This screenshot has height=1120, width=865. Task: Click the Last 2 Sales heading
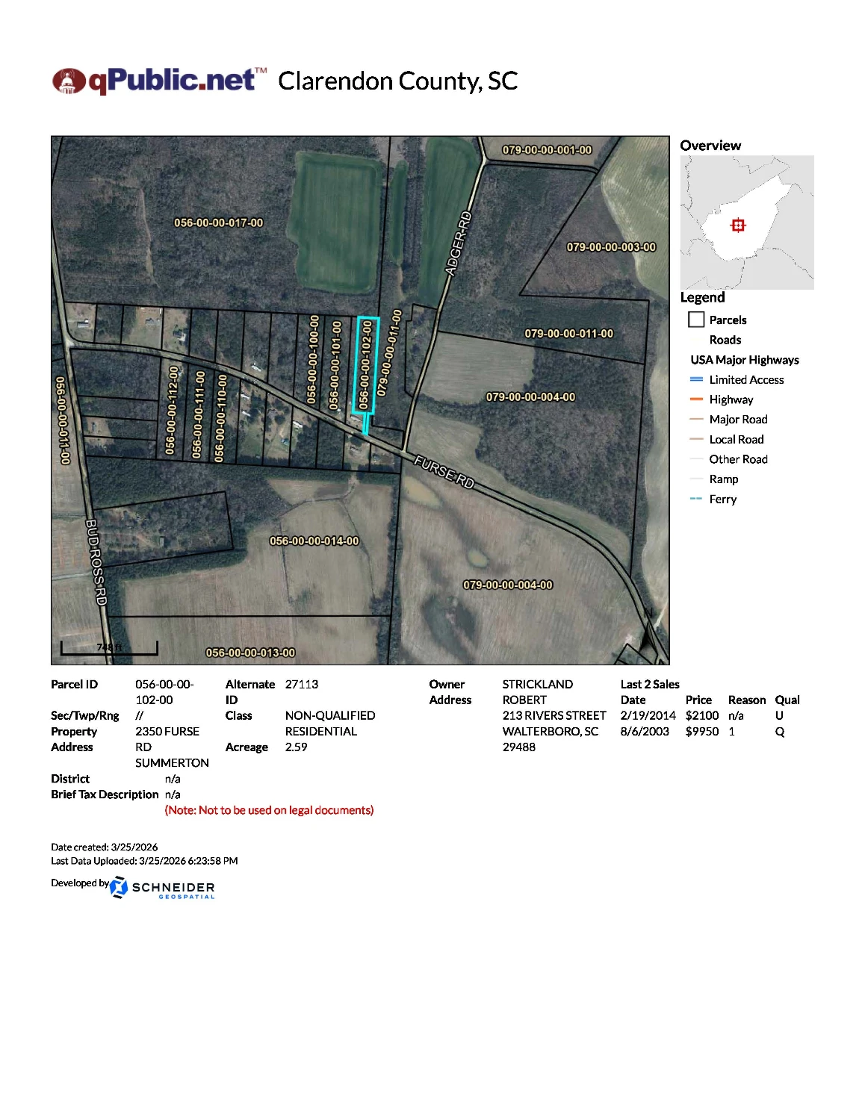click(x=650, y=684)
